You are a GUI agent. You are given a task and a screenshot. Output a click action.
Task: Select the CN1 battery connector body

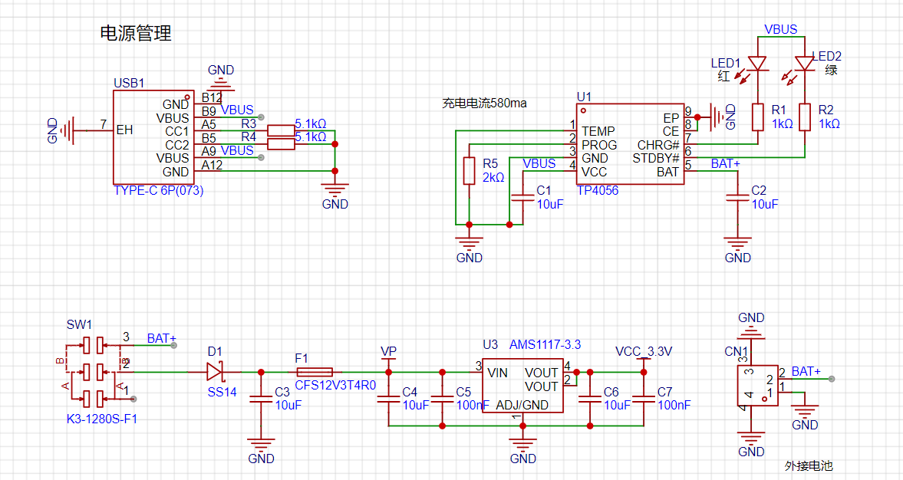[x=757, y=385]
